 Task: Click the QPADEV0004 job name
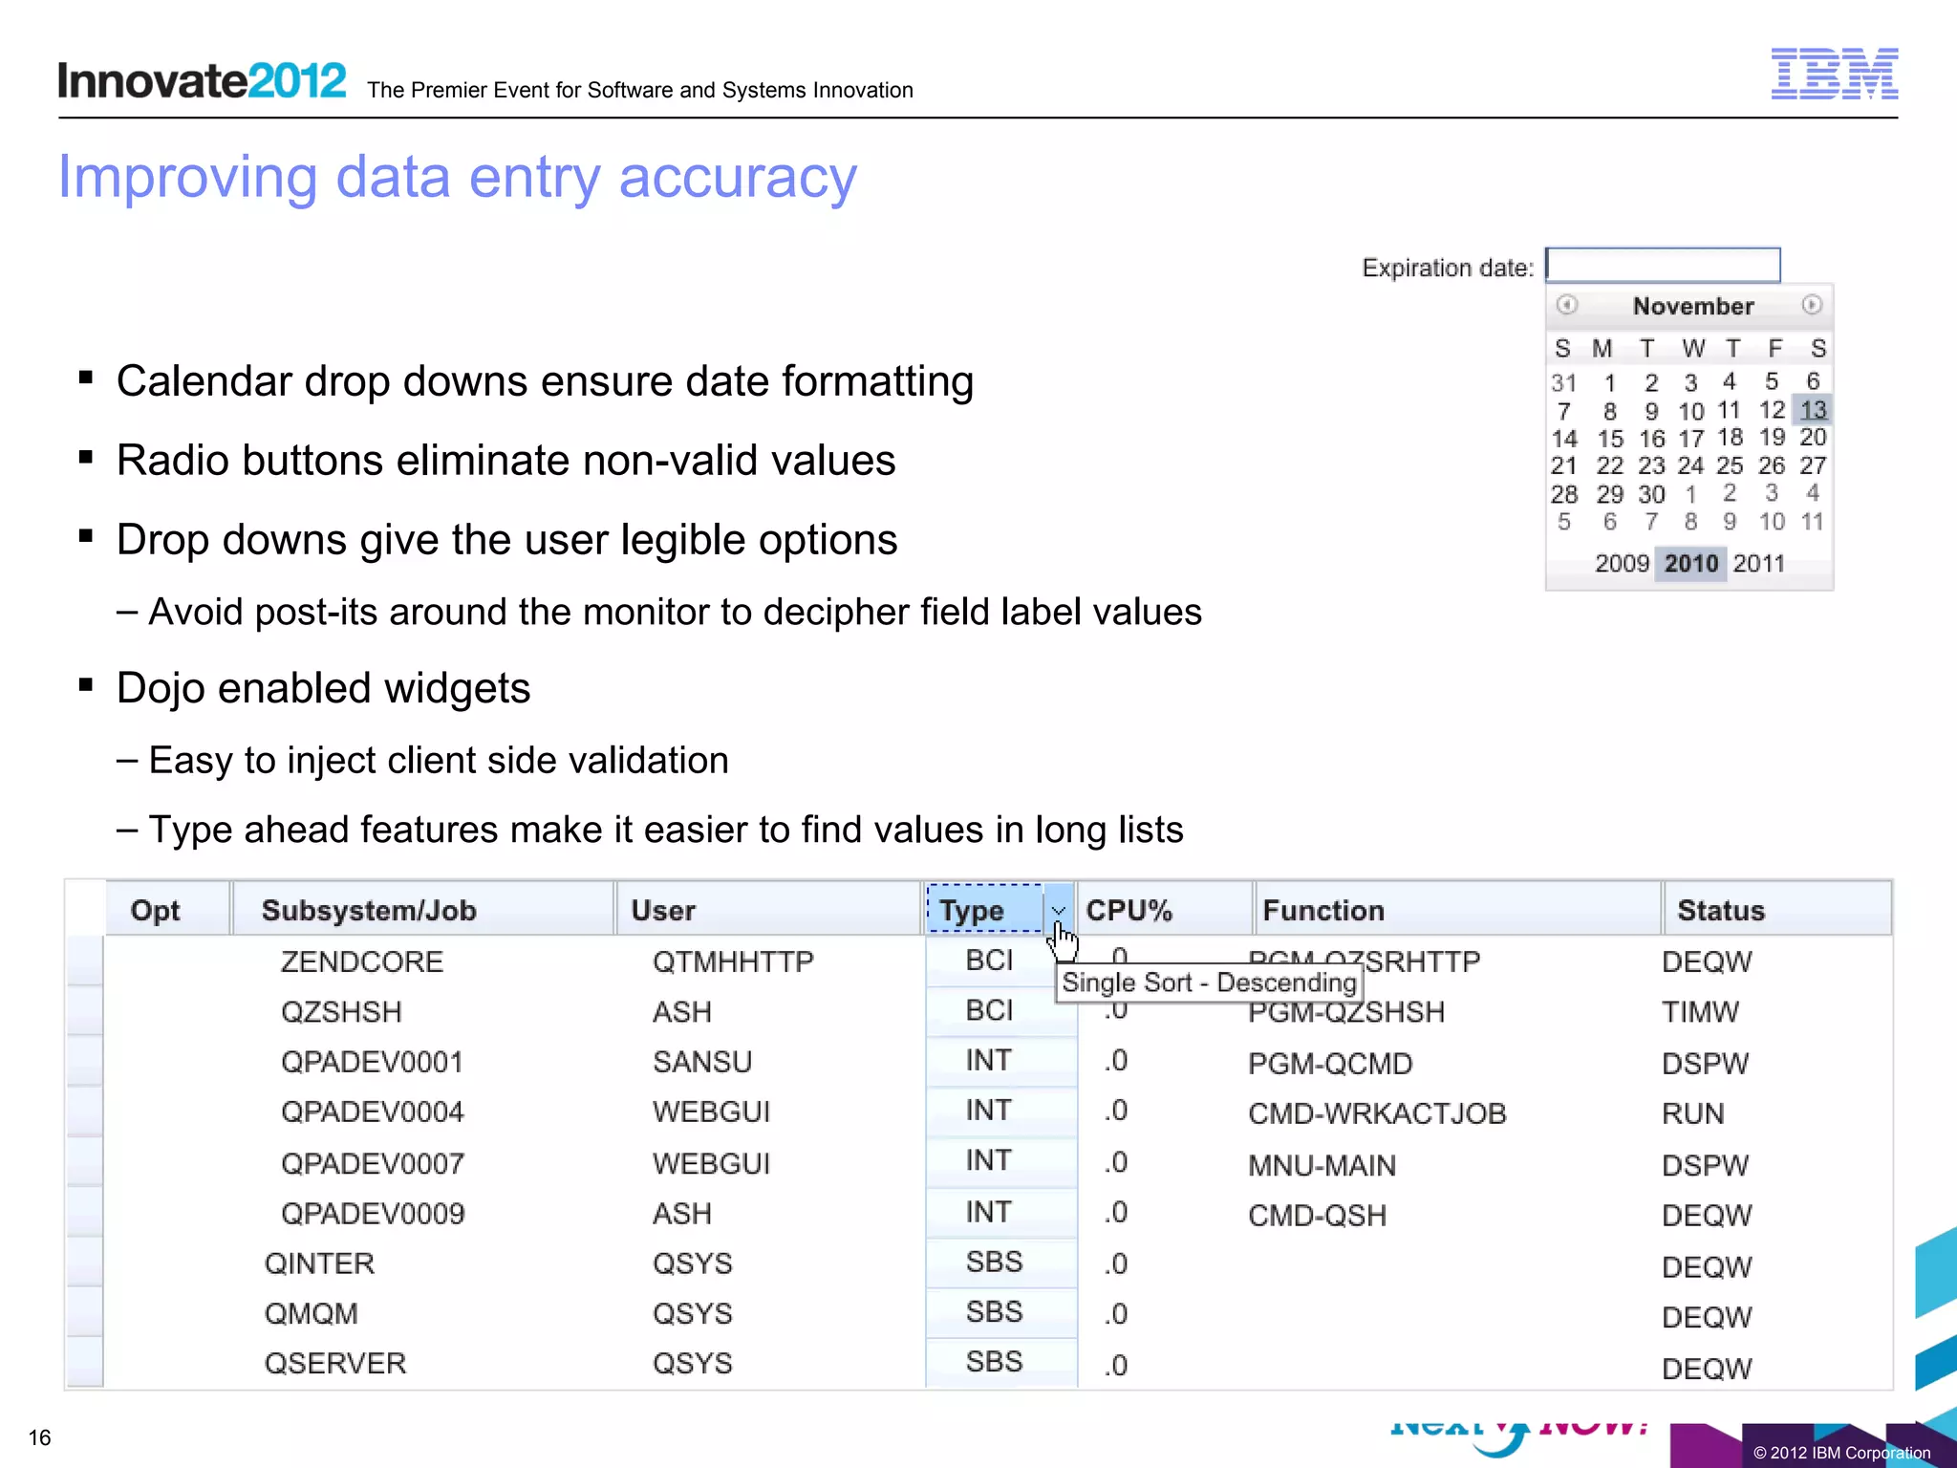pyautogui.click(x=373, y=1112)
